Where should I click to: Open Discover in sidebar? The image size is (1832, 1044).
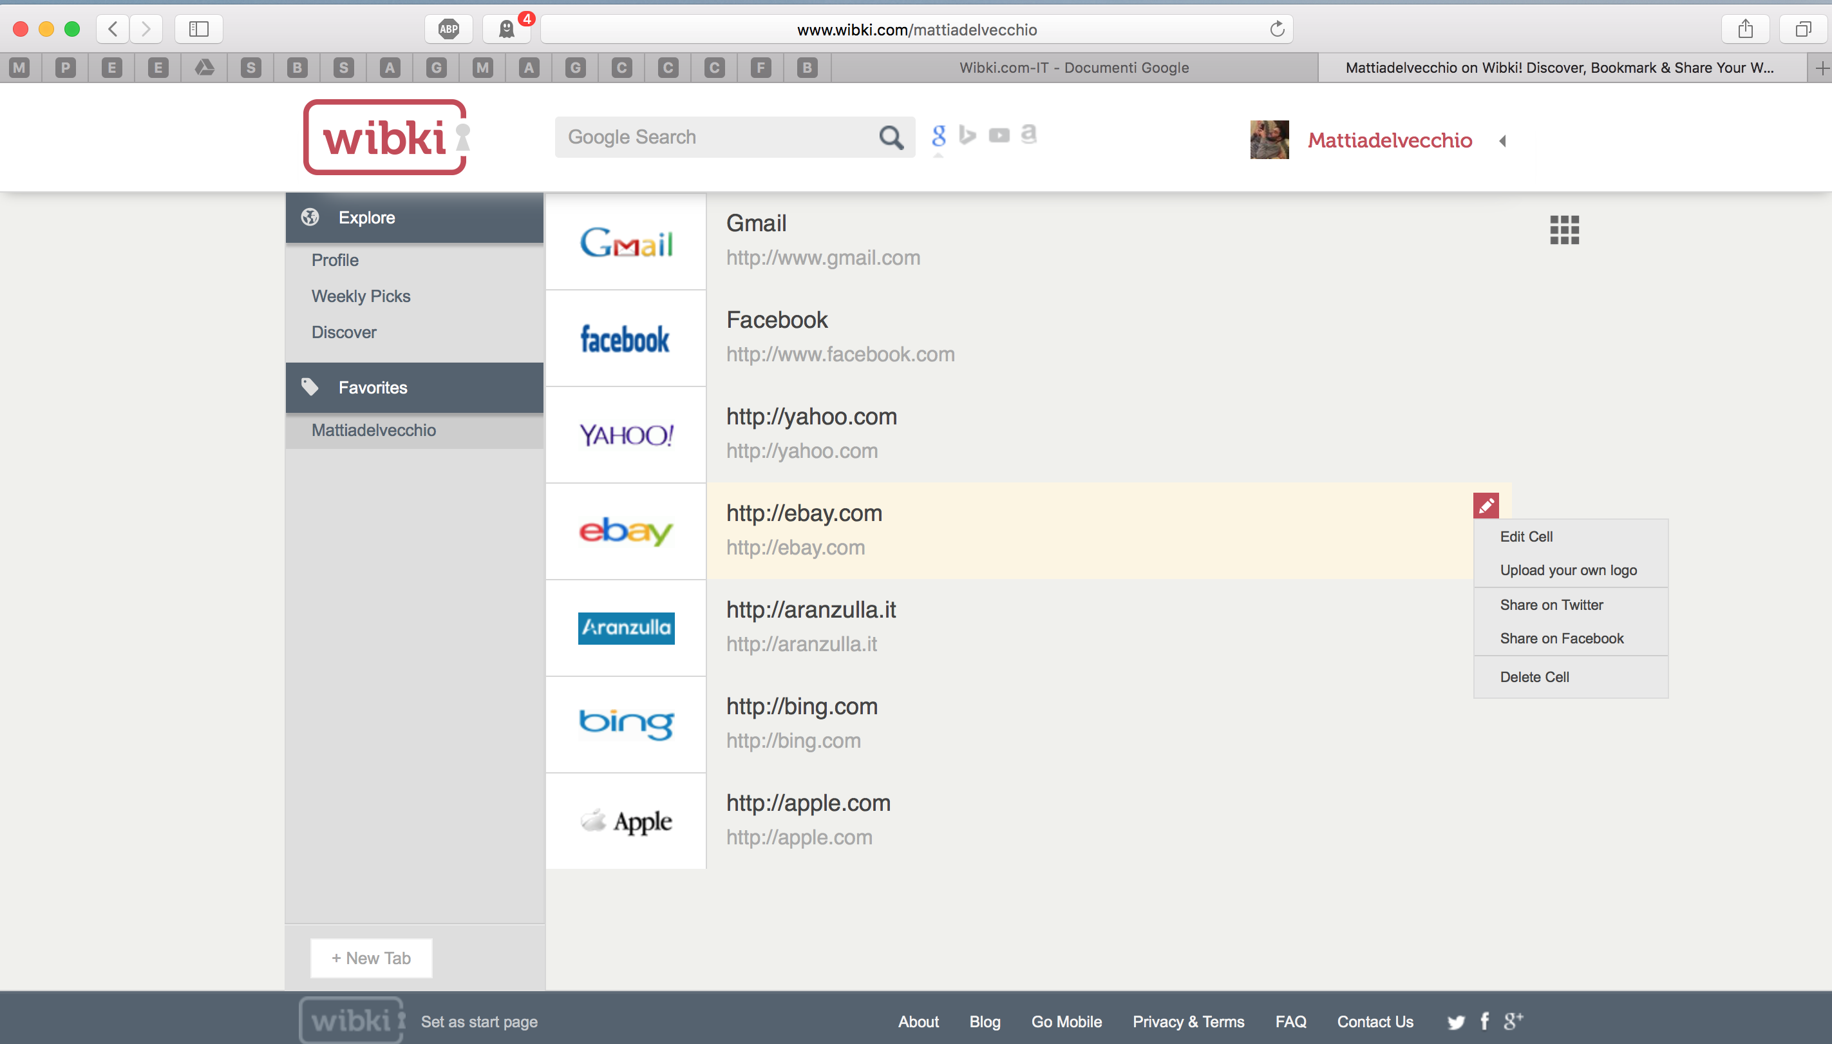click(343, 332)
